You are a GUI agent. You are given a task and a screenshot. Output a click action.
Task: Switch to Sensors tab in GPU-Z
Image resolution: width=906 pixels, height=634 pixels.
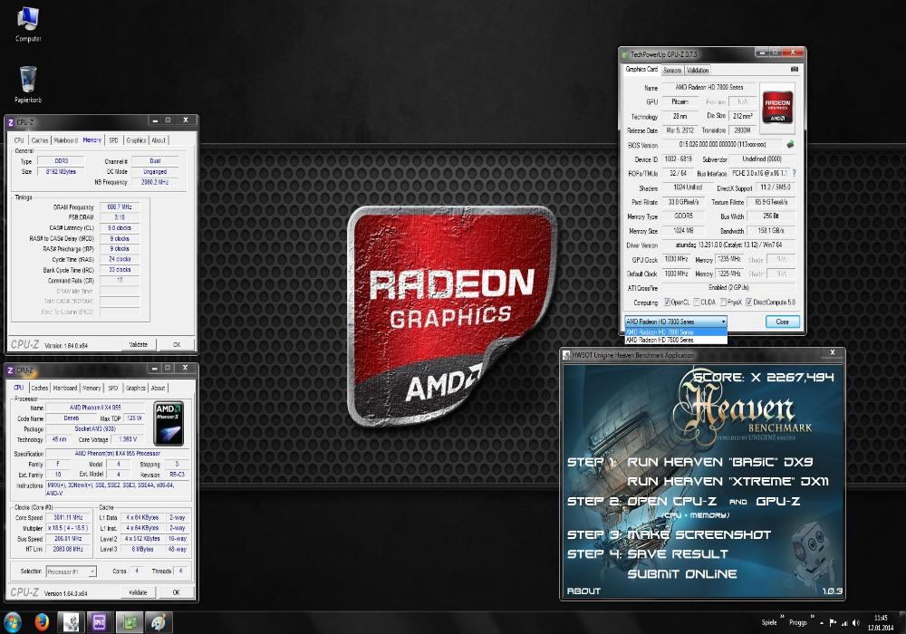pyautogui.click(x=672, y=70)
